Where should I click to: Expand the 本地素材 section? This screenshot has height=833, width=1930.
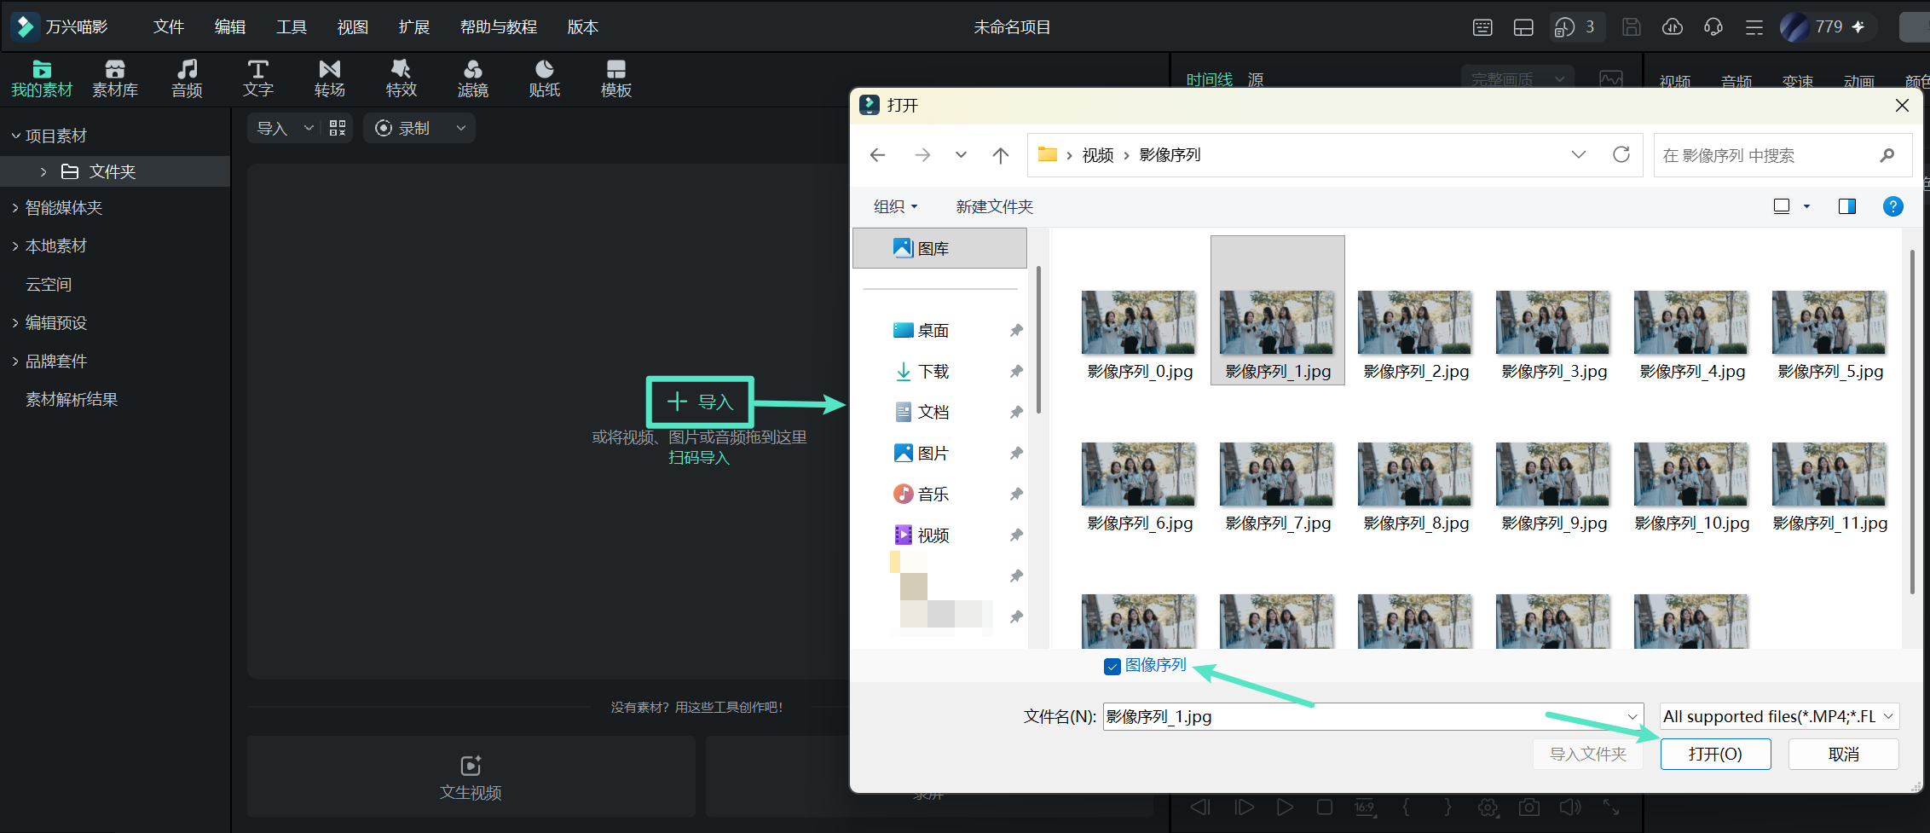(15, 246)
